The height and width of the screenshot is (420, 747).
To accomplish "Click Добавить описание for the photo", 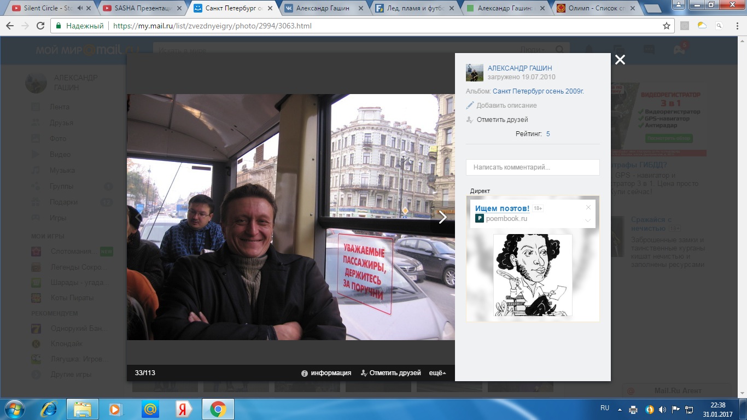I will click(x=501, y=106).
